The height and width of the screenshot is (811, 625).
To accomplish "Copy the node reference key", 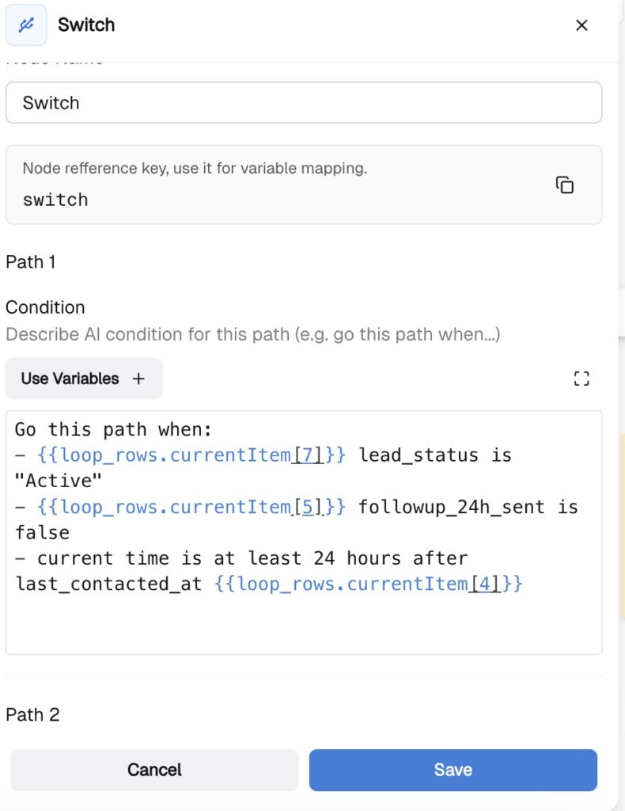I will click(564, 185).
